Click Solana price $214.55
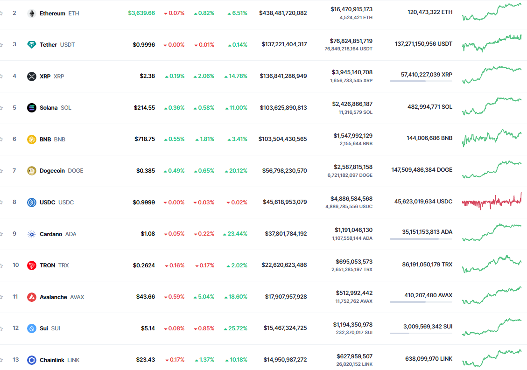The width and height of the screenshot is (527, 370). (145, 107)
